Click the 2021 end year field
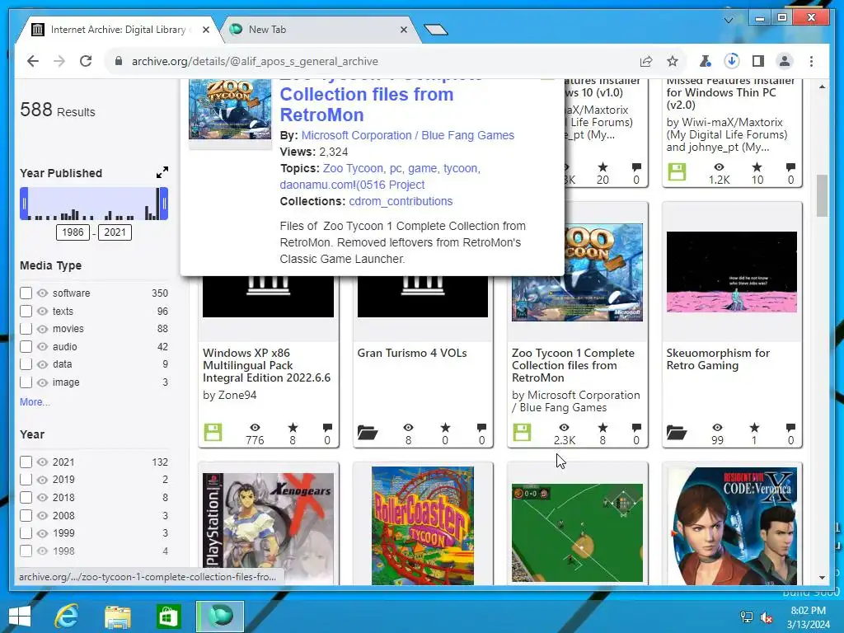This screenshot has height=633, width=844. tap(115, 232)
